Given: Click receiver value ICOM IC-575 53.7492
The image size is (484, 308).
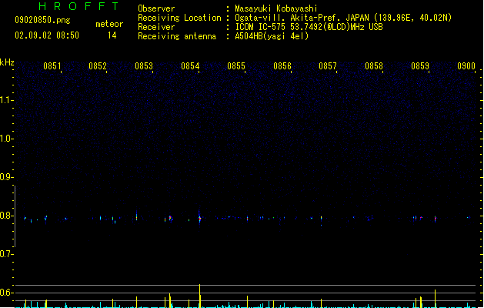Looking at the screenshot, I should [289, 27].
